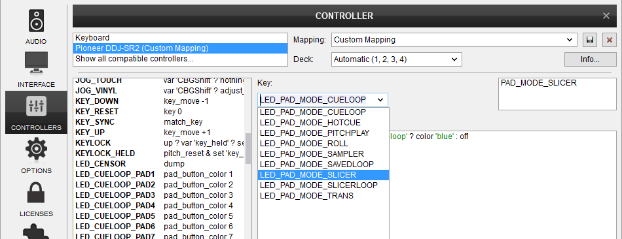
Task: Collapse the Key combo box arrow
Action: click(380, 100)
